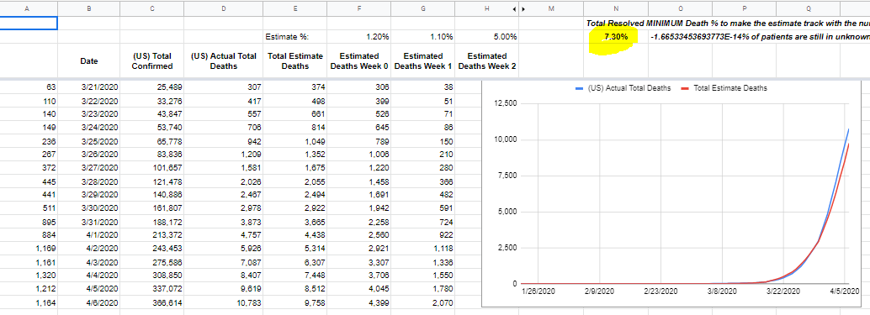Click chart y-axis label 12,500
This screenshot has width=870, height=315.
pyautogui.click(x=506, y=103)
